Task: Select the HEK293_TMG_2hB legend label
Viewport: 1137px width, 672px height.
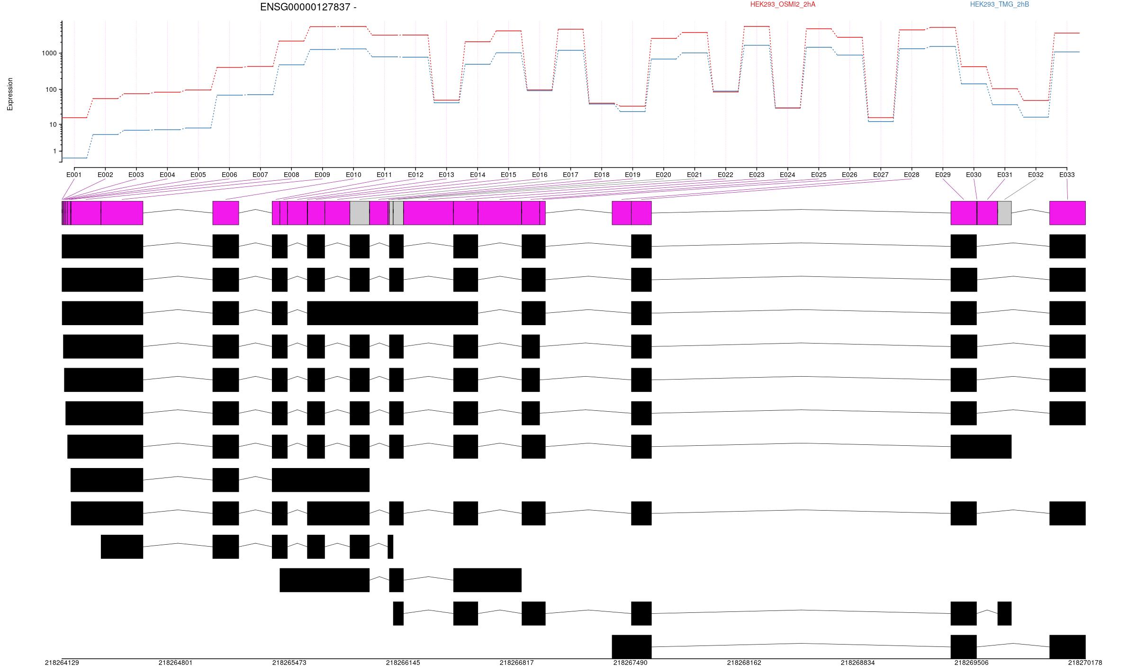Action: (x=1000, y=4)
